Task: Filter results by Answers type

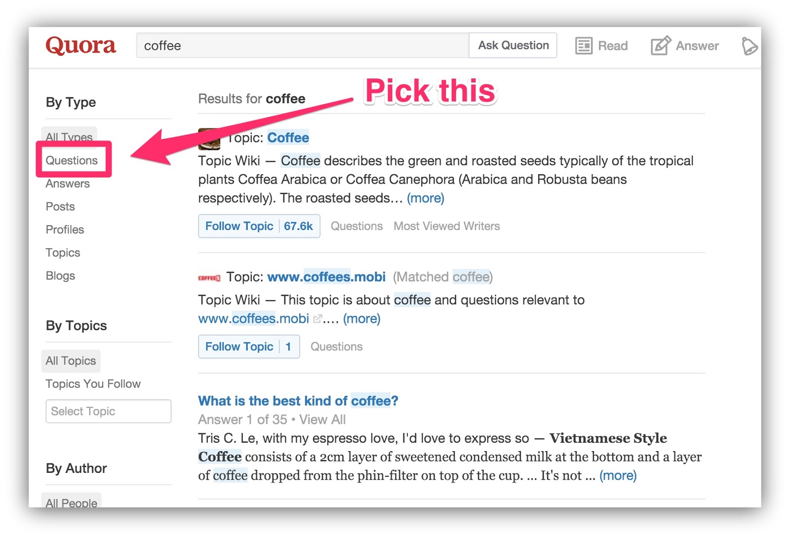Action: [x=68, y=184]
